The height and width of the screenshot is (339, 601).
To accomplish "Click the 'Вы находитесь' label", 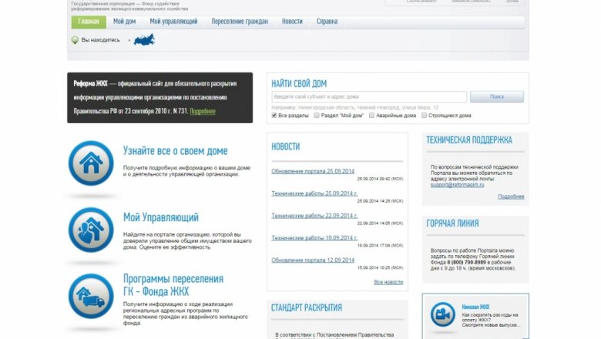I will coord(100,40).
